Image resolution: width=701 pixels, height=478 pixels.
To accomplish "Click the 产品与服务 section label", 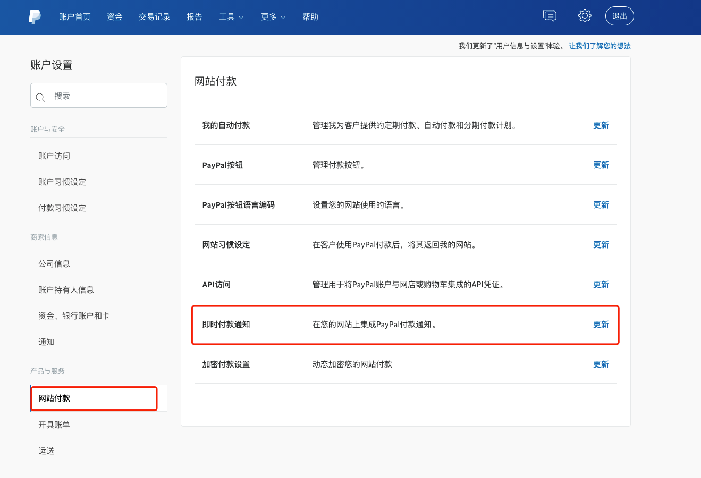I will click(47, 371).
